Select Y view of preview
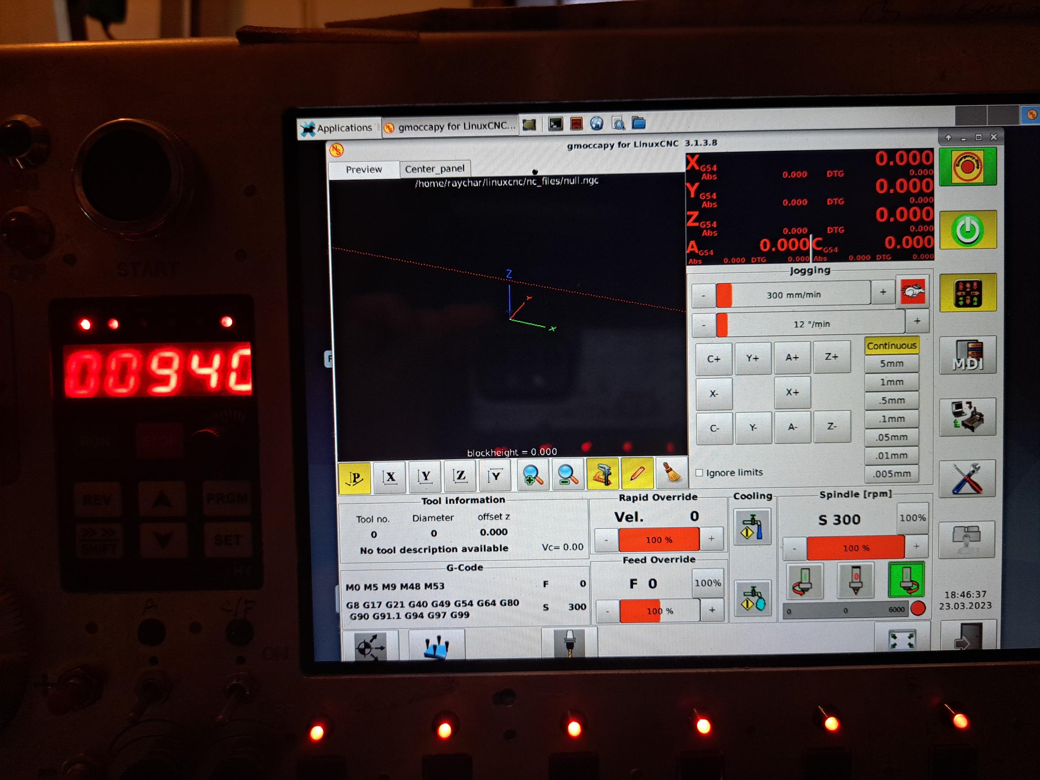The width and height of the screenshot is (1040, 780). point(425,476)
